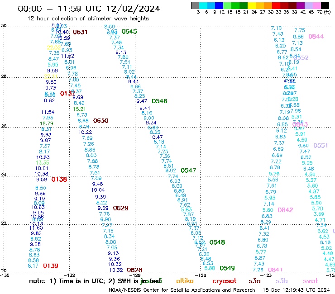The width and height of the screenshot is (335, 294).
Task: Click the longitude axis label '-129'
Action: pos(135,275)
